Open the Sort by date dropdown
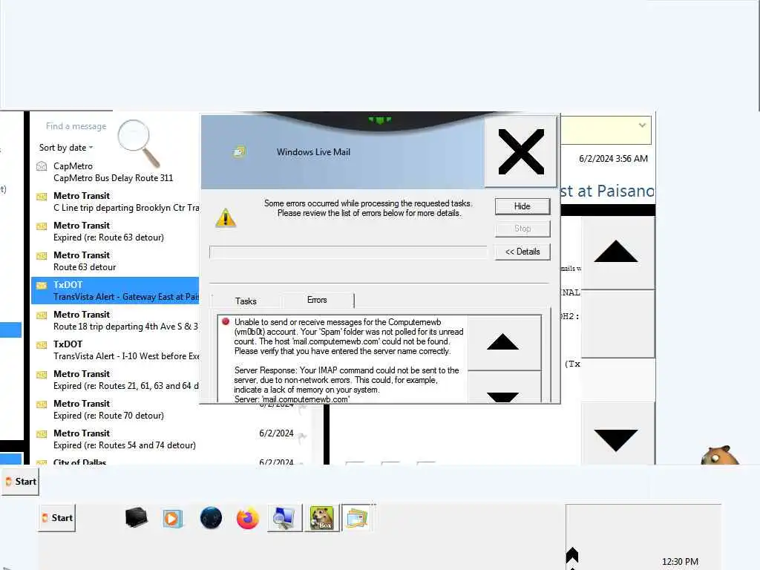Viewport: 760px width, 570px height. [x=66, y=148]
